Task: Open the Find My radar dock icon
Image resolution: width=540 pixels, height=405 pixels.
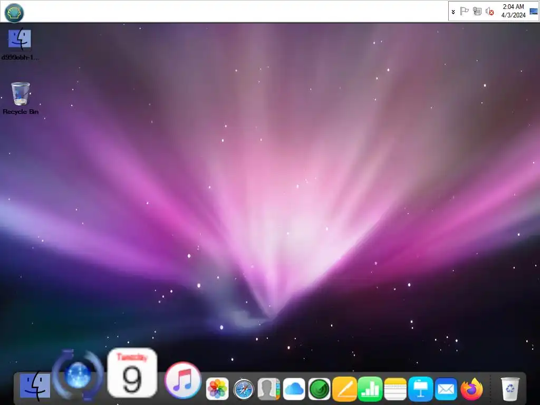Action: [x=319, y=389]
